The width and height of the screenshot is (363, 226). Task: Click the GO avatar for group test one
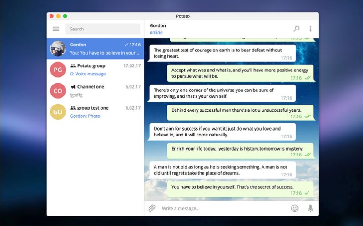(58, 111)
